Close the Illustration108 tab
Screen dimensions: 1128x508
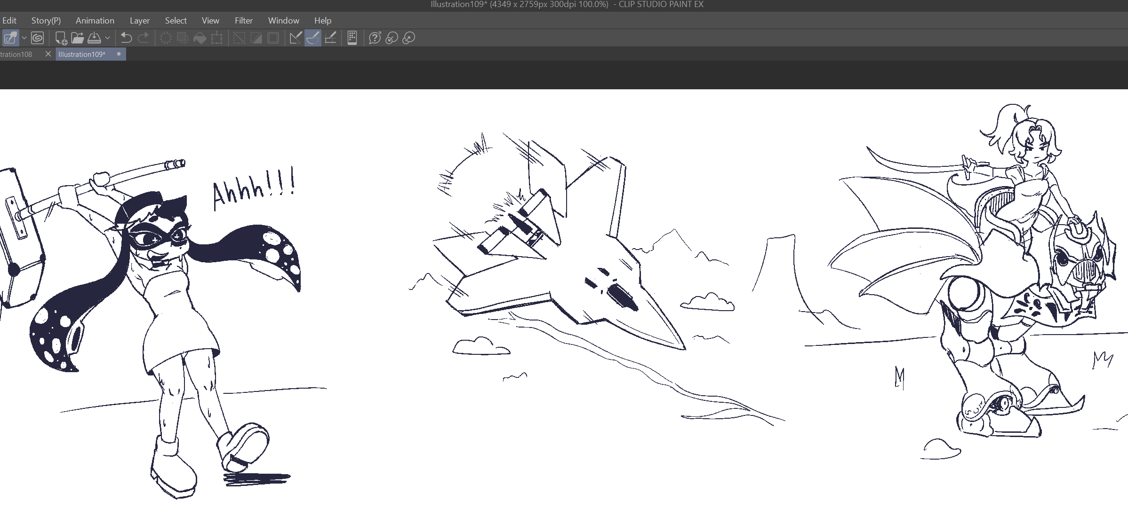[48, 54]
